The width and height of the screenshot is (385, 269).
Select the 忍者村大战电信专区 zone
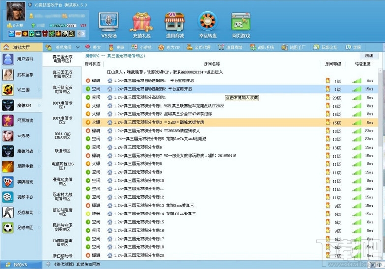[62, 197]
